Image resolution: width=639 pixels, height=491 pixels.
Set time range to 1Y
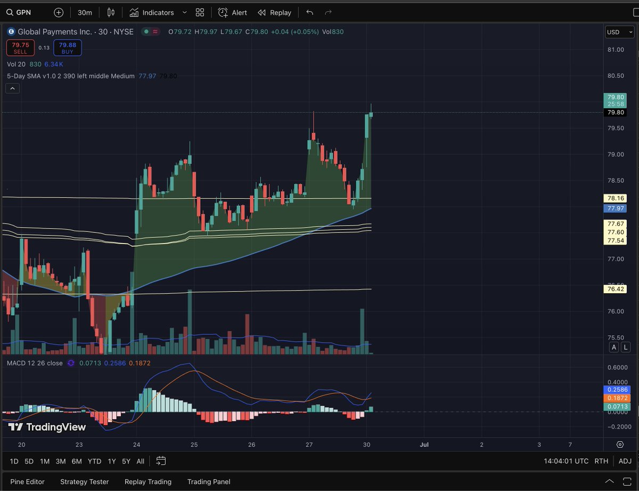(112, 461)
